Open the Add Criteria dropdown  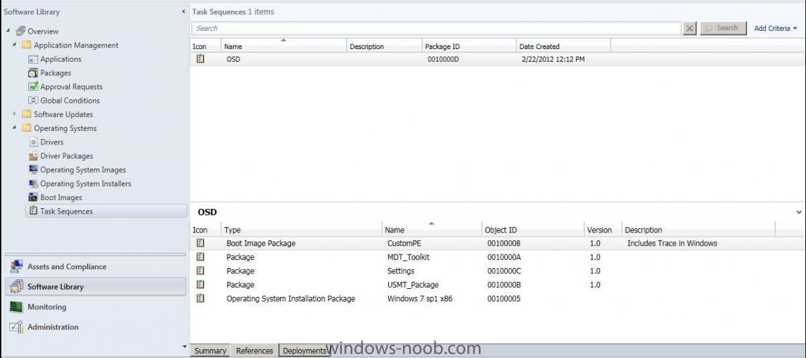pos(776,28)
